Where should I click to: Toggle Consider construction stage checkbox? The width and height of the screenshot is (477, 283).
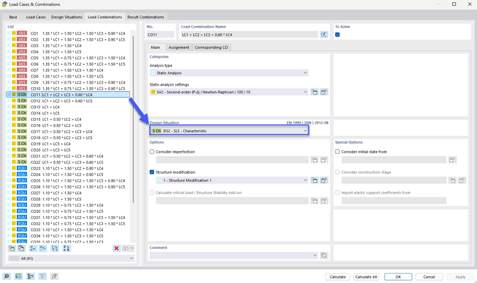[338, 172]
